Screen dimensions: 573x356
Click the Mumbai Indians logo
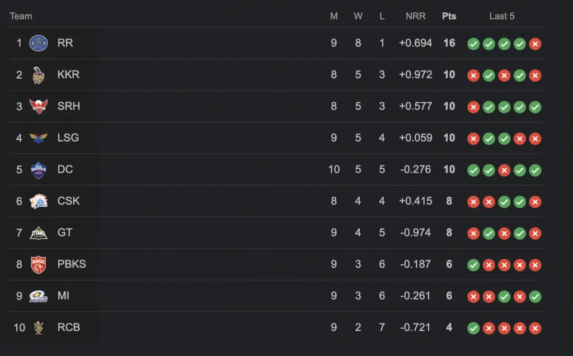39,296
